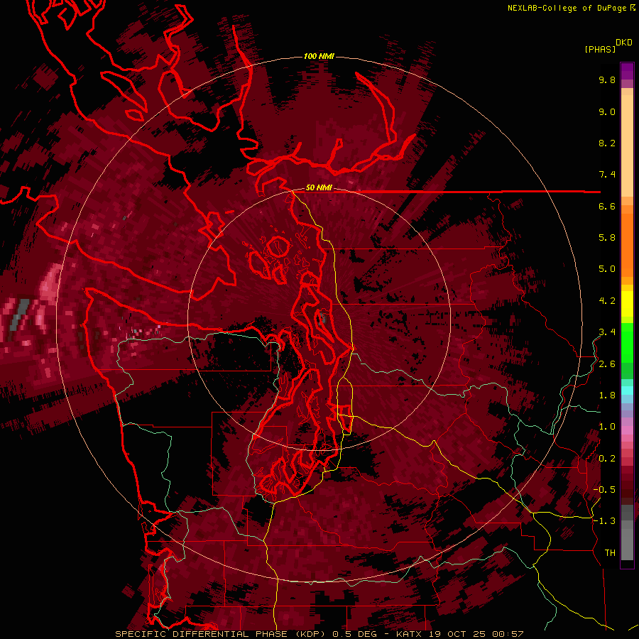
Task: Select the 2.6 scale value
Action: click(607, 364)
